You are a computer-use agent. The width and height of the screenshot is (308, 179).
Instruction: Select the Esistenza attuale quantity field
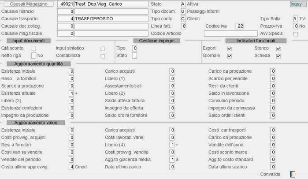pos(71,93)
